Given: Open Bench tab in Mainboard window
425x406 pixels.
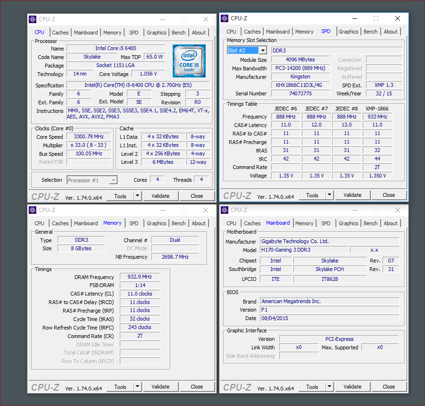Looking at the screenshot, I should [x=371, y=223].
